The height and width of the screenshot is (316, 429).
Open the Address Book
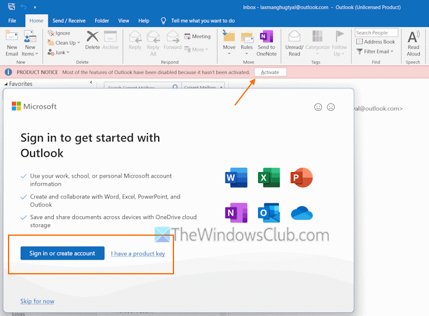[375, 42]
